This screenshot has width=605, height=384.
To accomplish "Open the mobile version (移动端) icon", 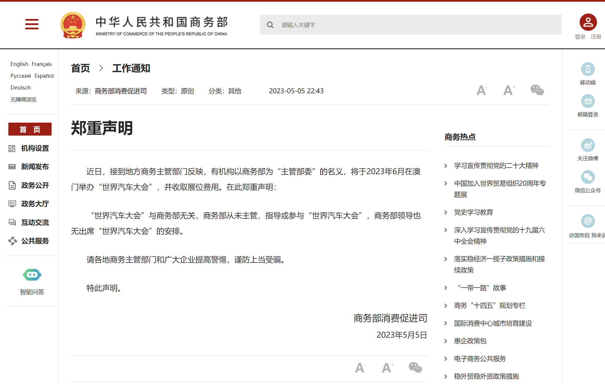I will (588, 69).
